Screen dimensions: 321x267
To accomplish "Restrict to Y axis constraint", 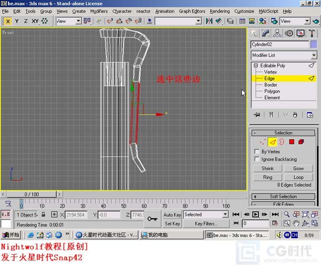I will [17, 21].
